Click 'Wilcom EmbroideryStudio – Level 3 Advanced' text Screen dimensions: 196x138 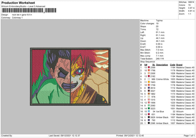23,7
